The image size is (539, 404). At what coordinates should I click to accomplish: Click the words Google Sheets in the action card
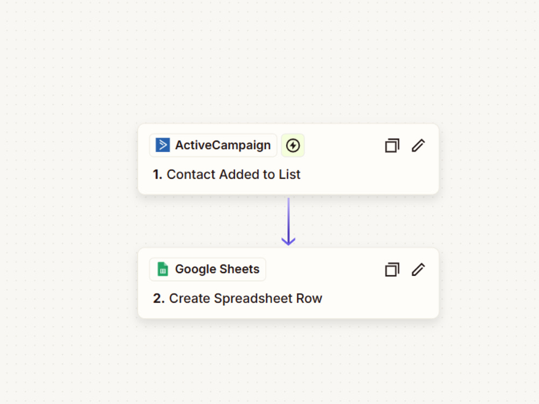[217, 269]
